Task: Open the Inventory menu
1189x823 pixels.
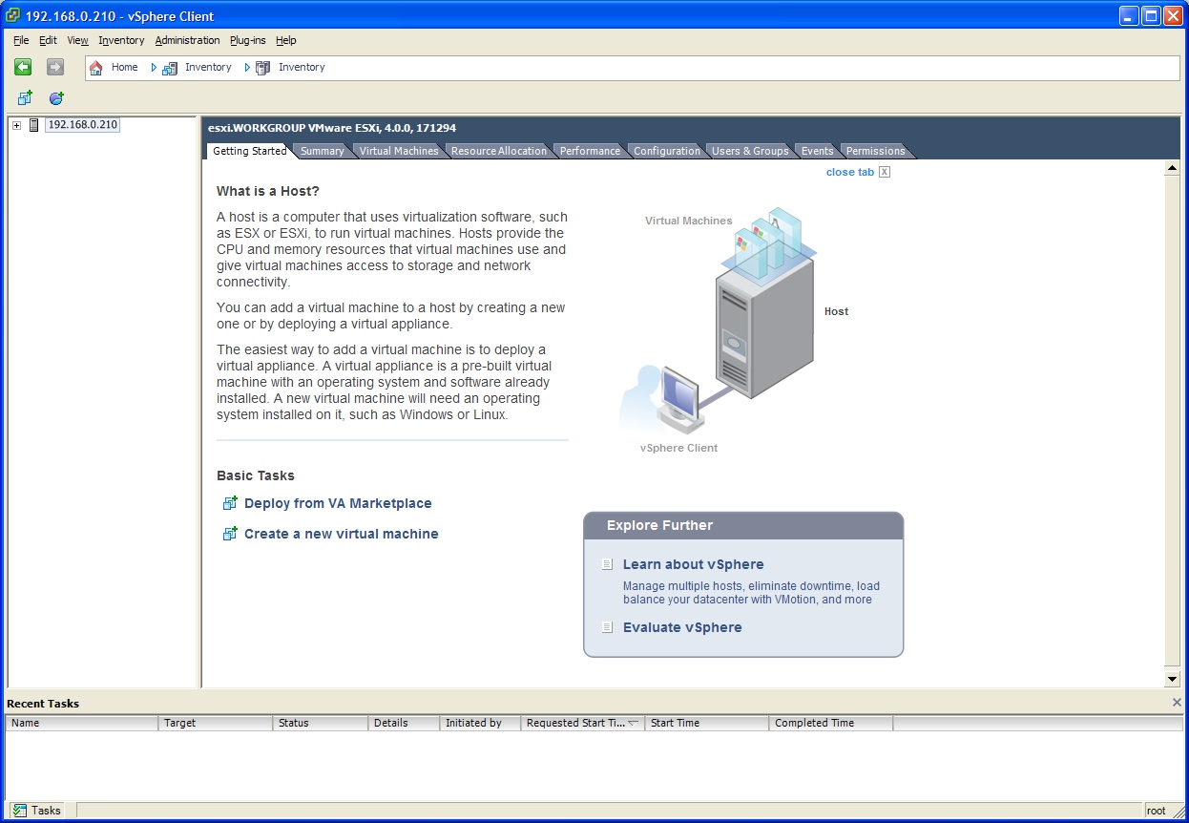Action: [121, 40]
